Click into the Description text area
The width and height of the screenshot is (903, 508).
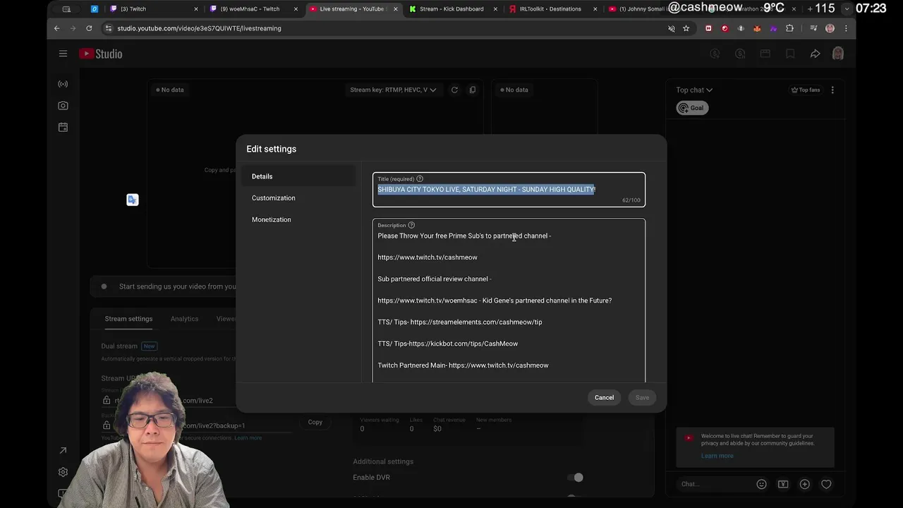click(509, 301)
